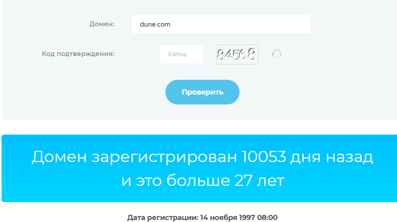Place cursor on dune.com text in field
Image resolution: width=397 pixels, height=222 pixels.
[155, 25]
